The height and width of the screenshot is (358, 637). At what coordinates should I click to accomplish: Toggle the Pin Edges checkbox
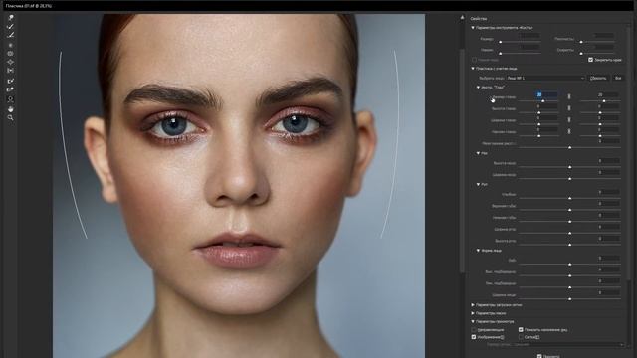(x=590, y=60)
